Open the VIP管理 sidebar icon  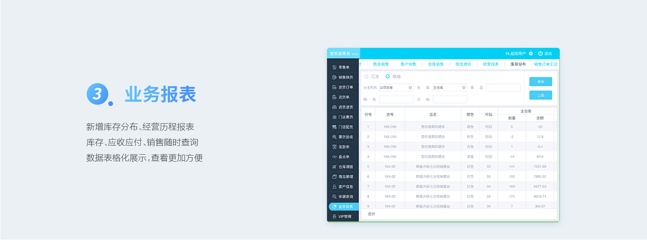tap(334, 217)
